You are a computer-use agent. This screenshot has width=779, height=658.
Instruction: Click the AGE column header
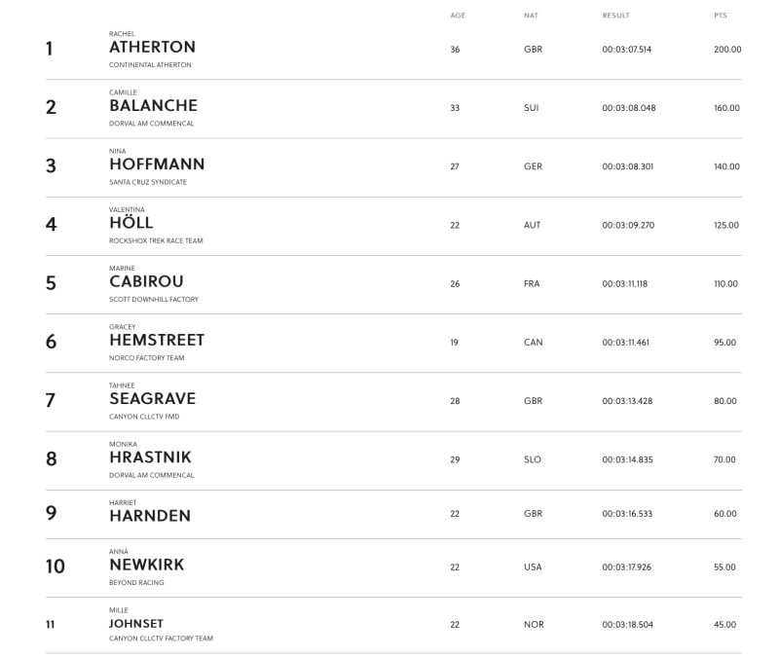457,16
